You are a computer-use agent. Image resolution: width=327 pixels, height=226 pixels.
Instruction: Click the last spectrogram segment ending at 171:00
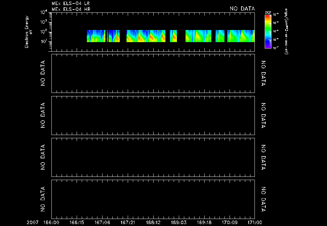(x=241, y=36)
